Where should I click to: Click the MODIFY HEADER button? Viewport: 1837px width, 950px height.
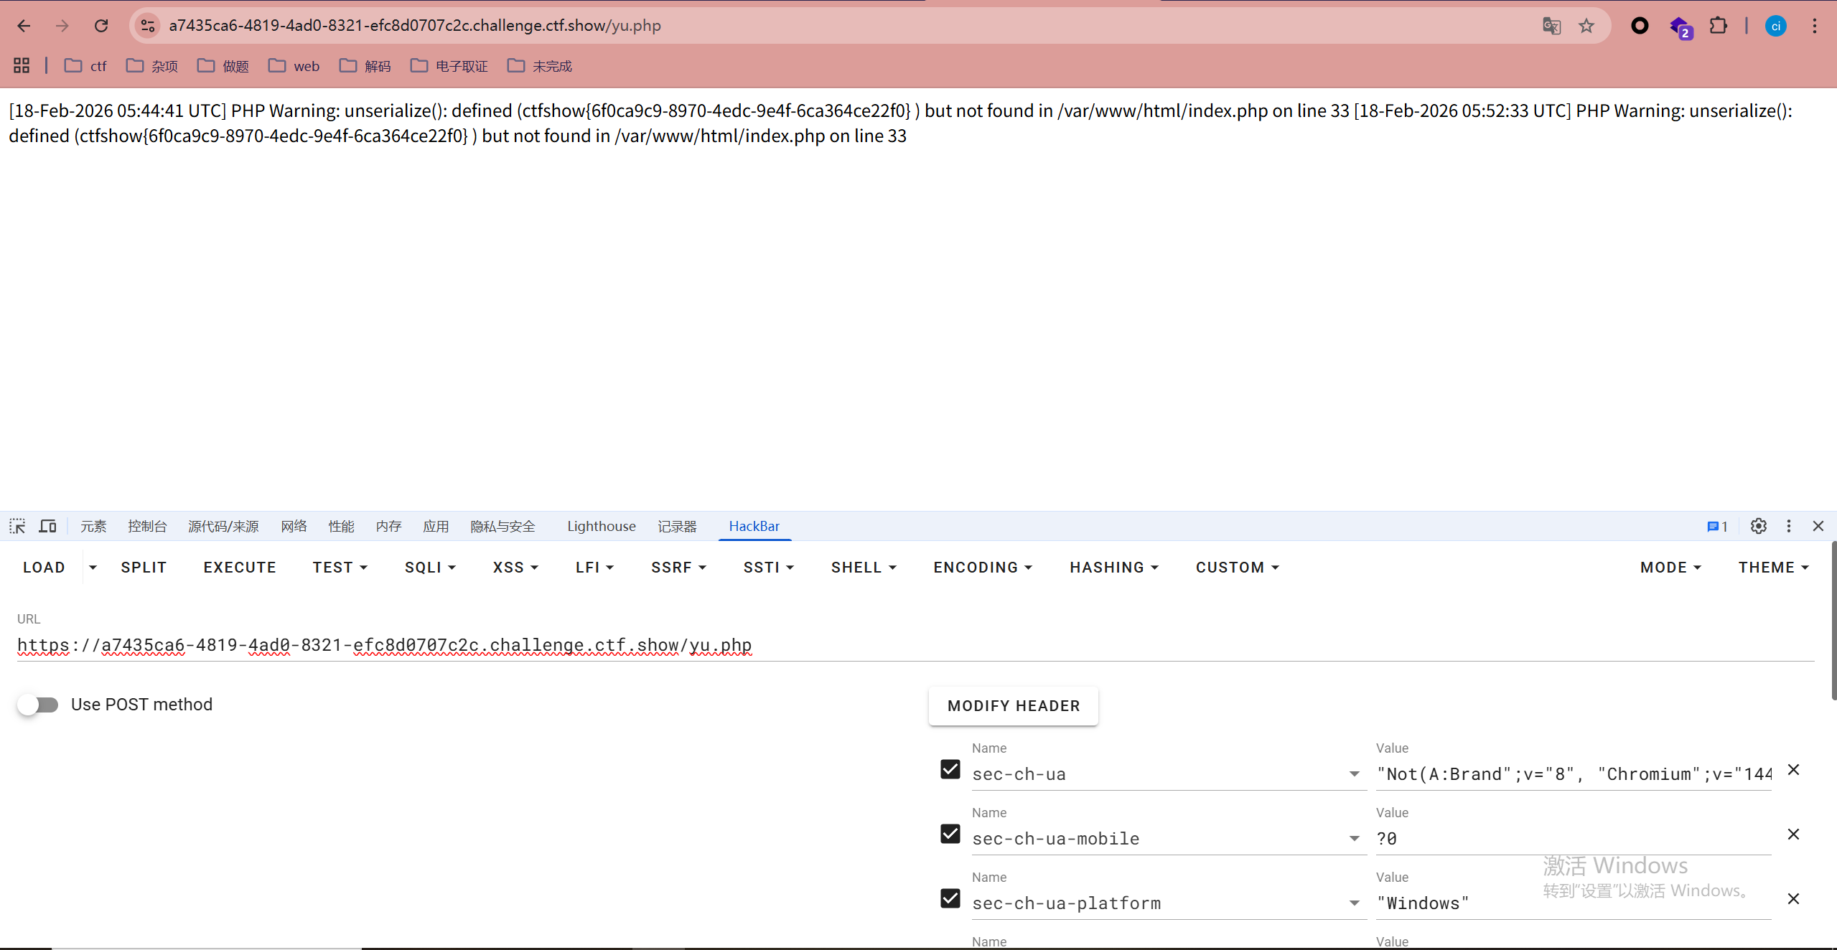coord(1013,705)
